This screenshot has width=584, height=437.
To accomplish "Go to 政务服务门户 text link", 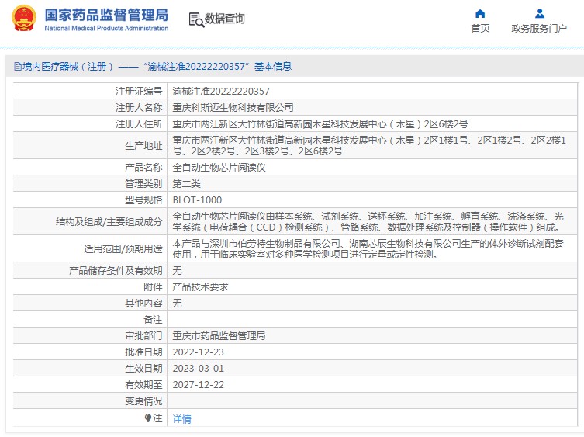I will tap(539, 29).
